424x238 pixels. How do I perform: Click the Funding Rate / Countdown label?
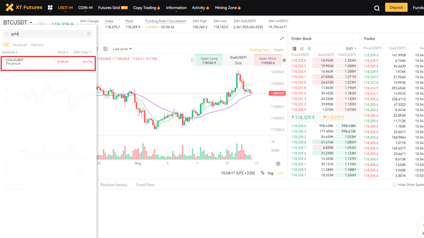coord(166,21)
